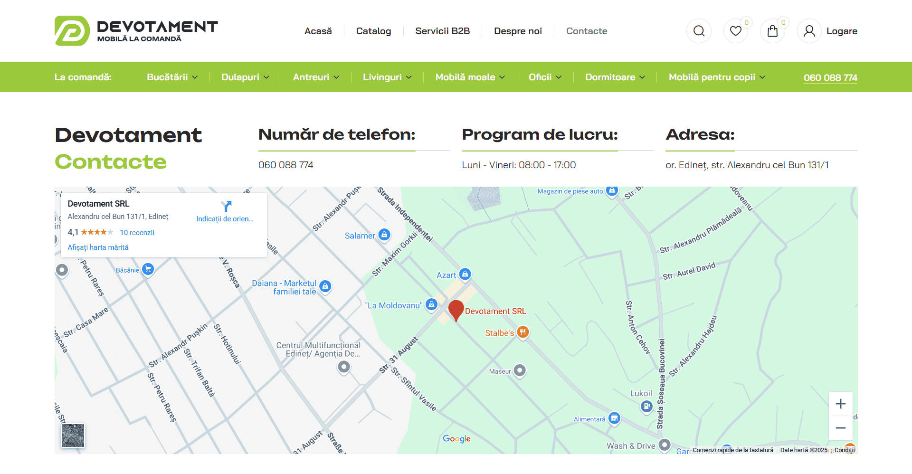
Task: Click Luni - Vineri: 08:00 - 17:00 text
Action: coord(519,165)
